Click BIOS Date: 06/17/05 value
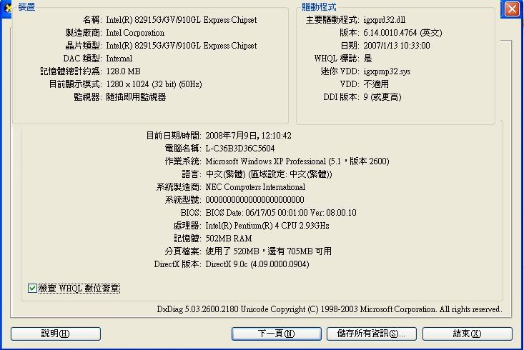The image size is (524, 350). (281, 213)
